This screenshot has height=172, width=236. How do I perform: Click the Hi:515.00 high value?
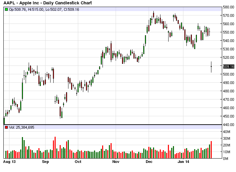coord(36,9)
